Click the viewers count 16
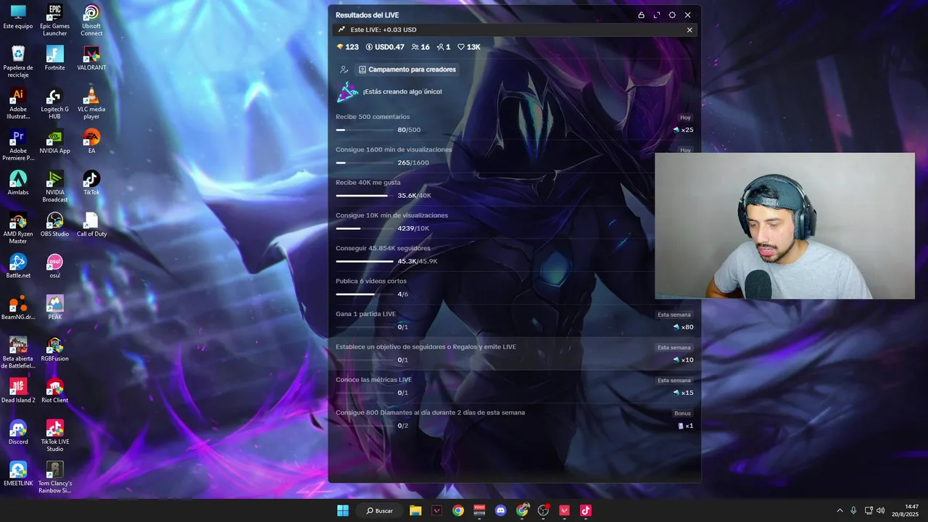928x522 pixels. [x=420, y=47]
